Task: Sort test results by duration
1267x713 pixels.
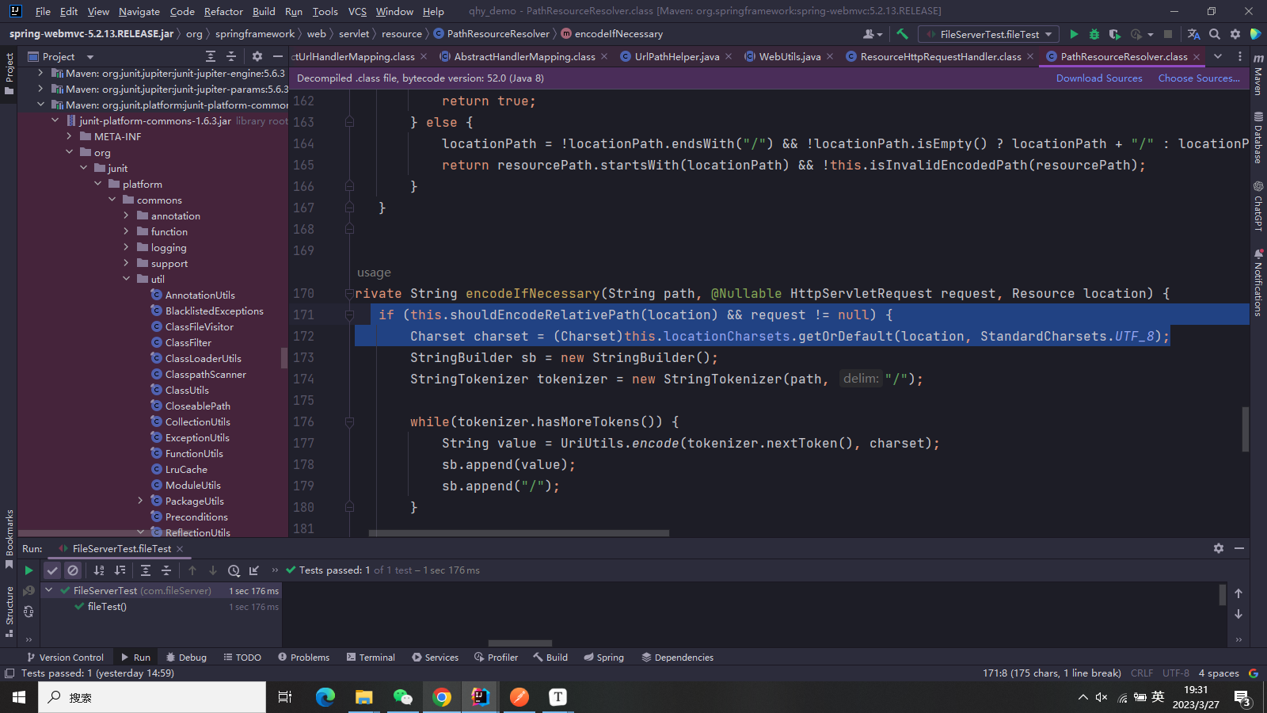Action: click(120, 570)
